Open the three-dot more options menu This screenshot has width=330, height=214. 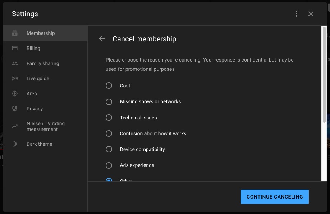click(x=297, y=14)
